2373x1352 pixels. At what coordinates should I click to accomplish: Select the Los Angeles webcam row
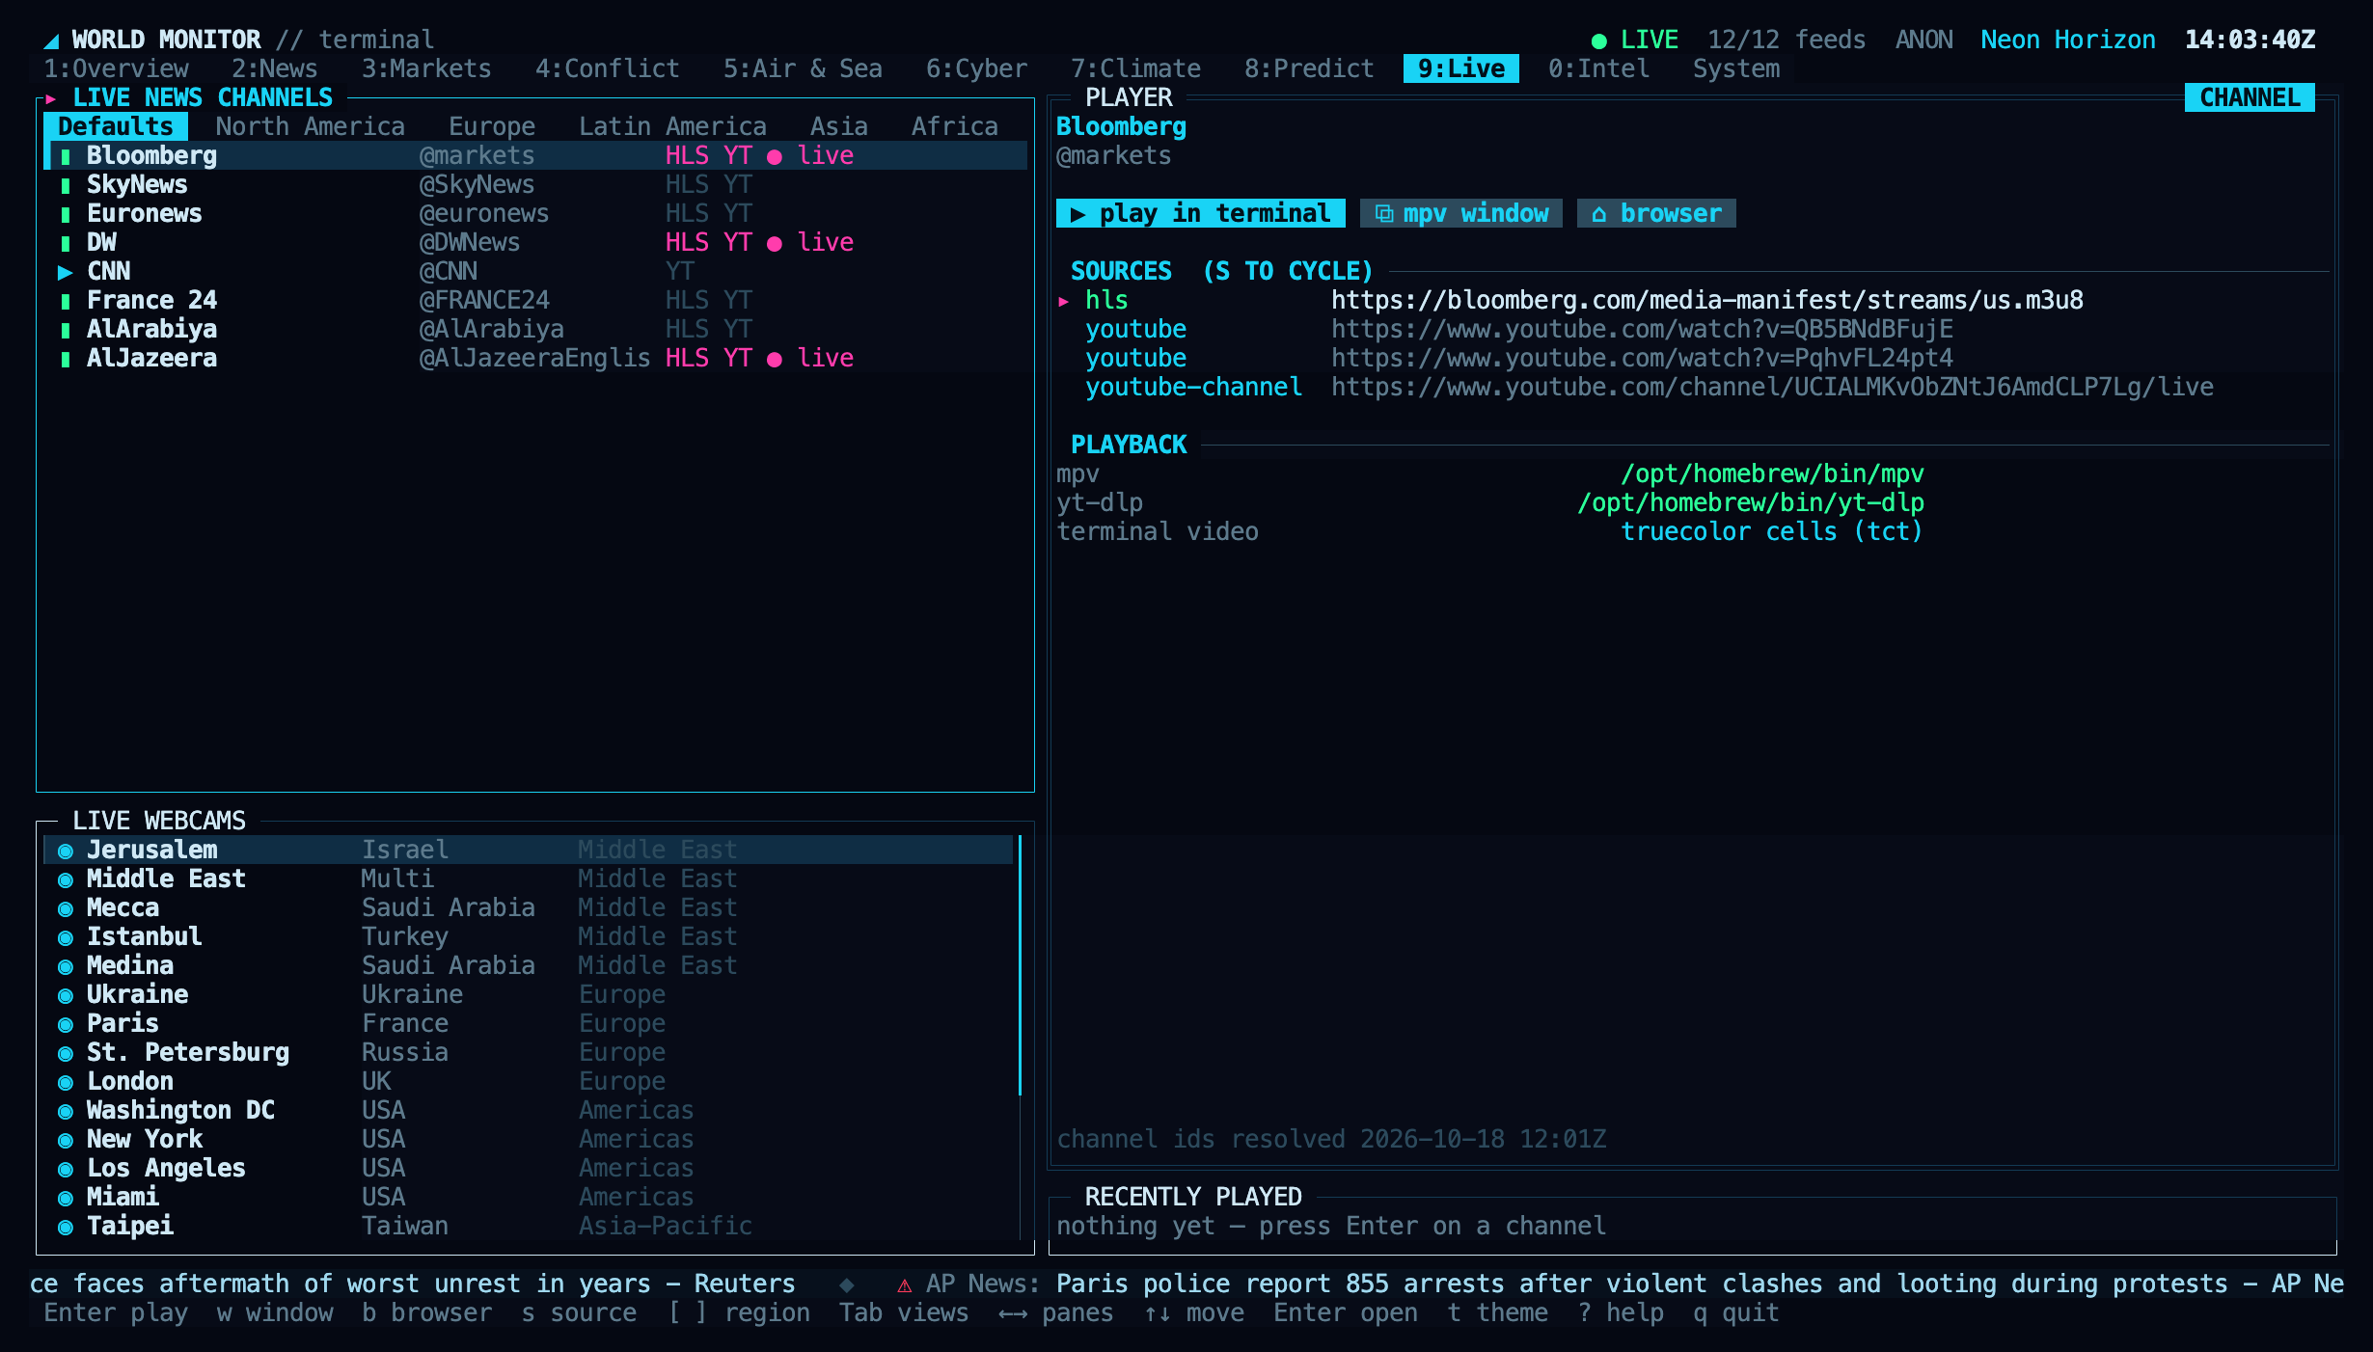click(x=529, y=1168)
